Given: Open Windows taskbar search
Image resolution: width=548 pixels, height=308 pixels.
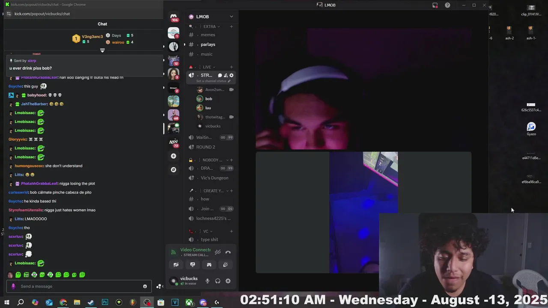Looking at the screenshot, I should coord(21,302).
